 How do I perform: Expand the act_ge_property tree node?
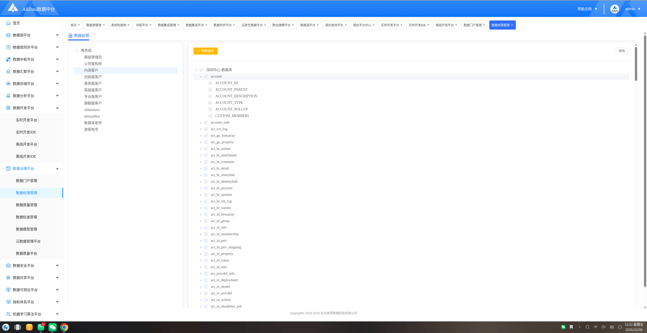(201, 142)
